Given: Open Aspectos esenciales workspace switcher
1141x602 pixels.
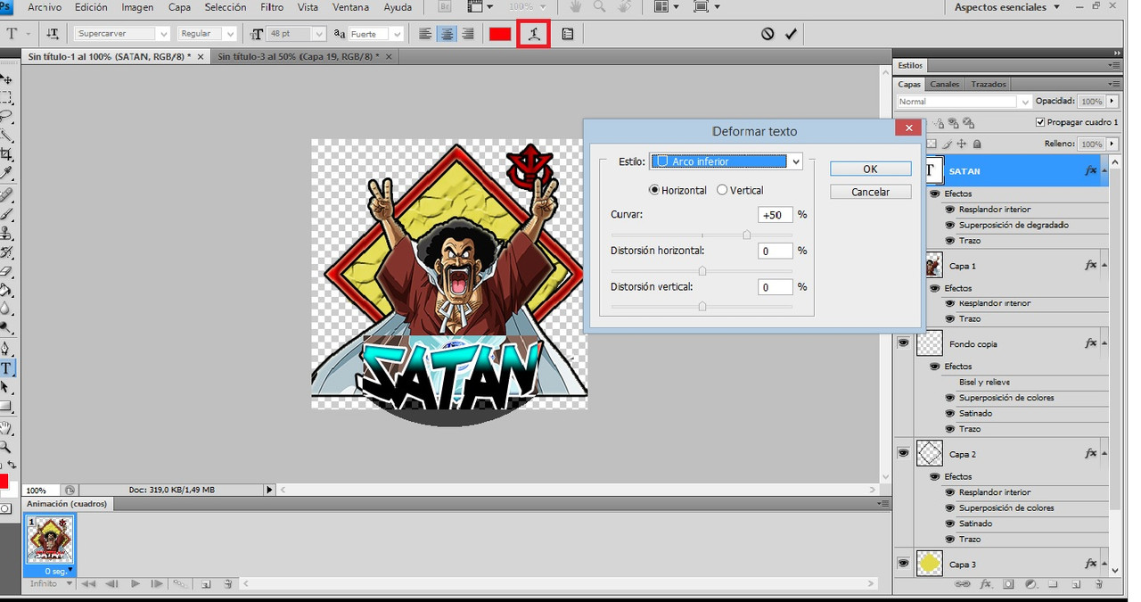Looking at the screenshot, I should [1008, 7].
